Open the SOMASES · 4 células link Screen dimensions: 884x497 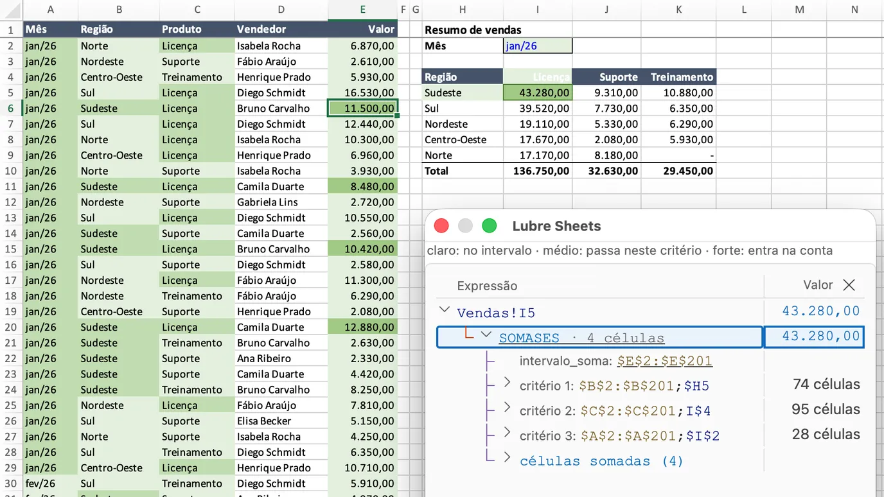pyautogui.click(x=581, y=338)
